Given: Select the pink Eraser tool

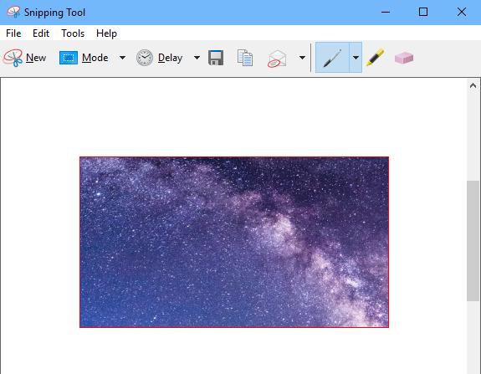Looking at the screenshot, I should point(404,58).
